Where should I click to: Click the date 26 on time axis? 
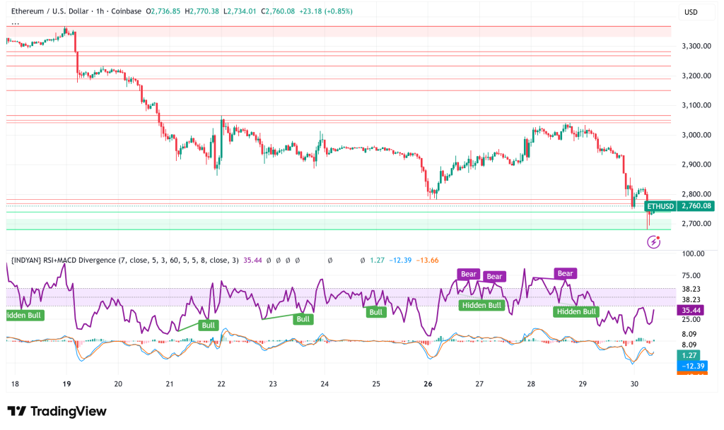coord(428,384)
